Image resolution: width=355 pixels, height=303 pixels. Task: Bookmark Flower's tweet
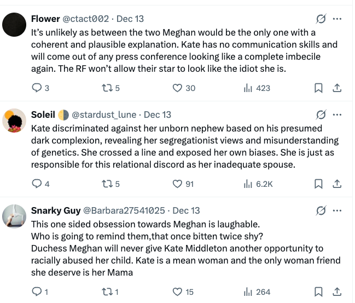coord(318,88)
